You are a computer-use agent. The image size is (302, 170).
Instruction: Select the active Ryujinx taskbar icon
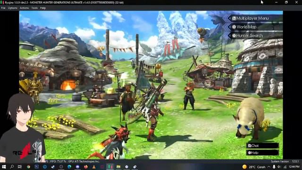(110, 167)
